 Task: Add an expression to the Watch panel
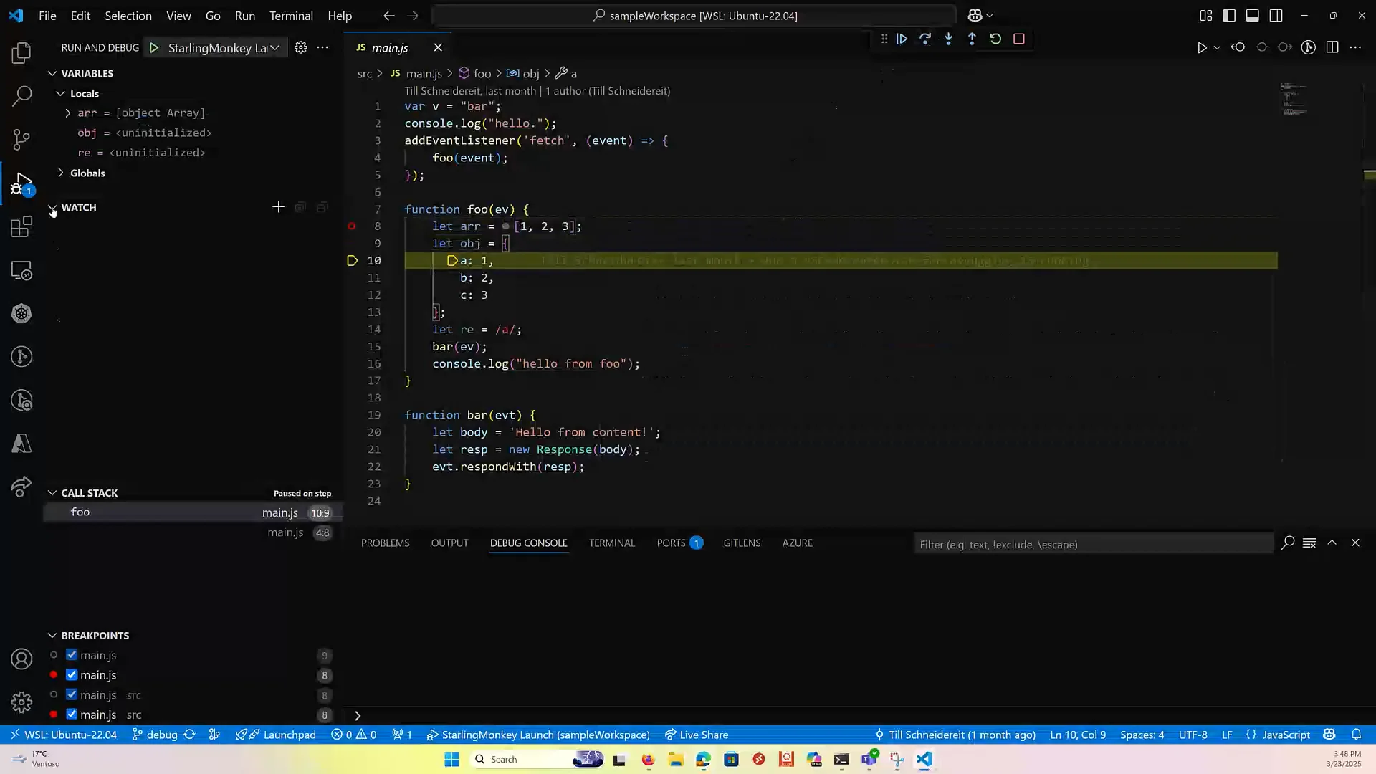(277, 207)
